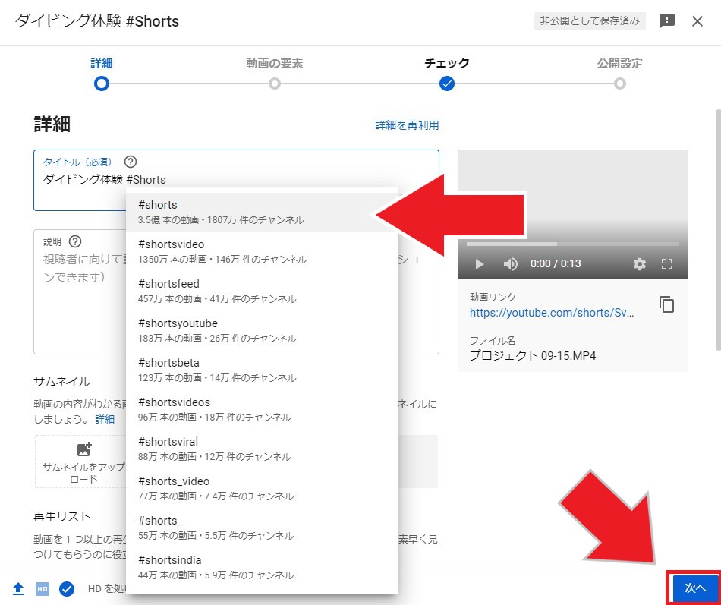Click the サムネイルをアップロード box

80,462
